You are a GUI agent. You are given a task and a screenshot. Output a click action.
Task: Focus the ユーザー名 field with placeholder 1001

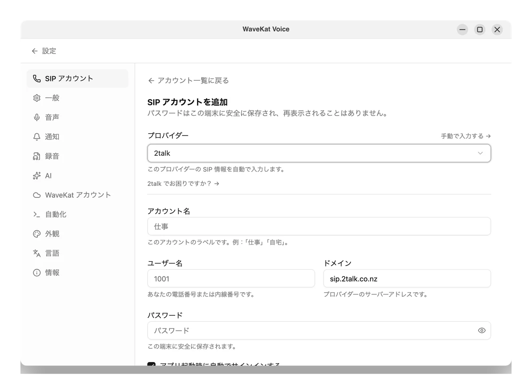(x=231, y=278)
